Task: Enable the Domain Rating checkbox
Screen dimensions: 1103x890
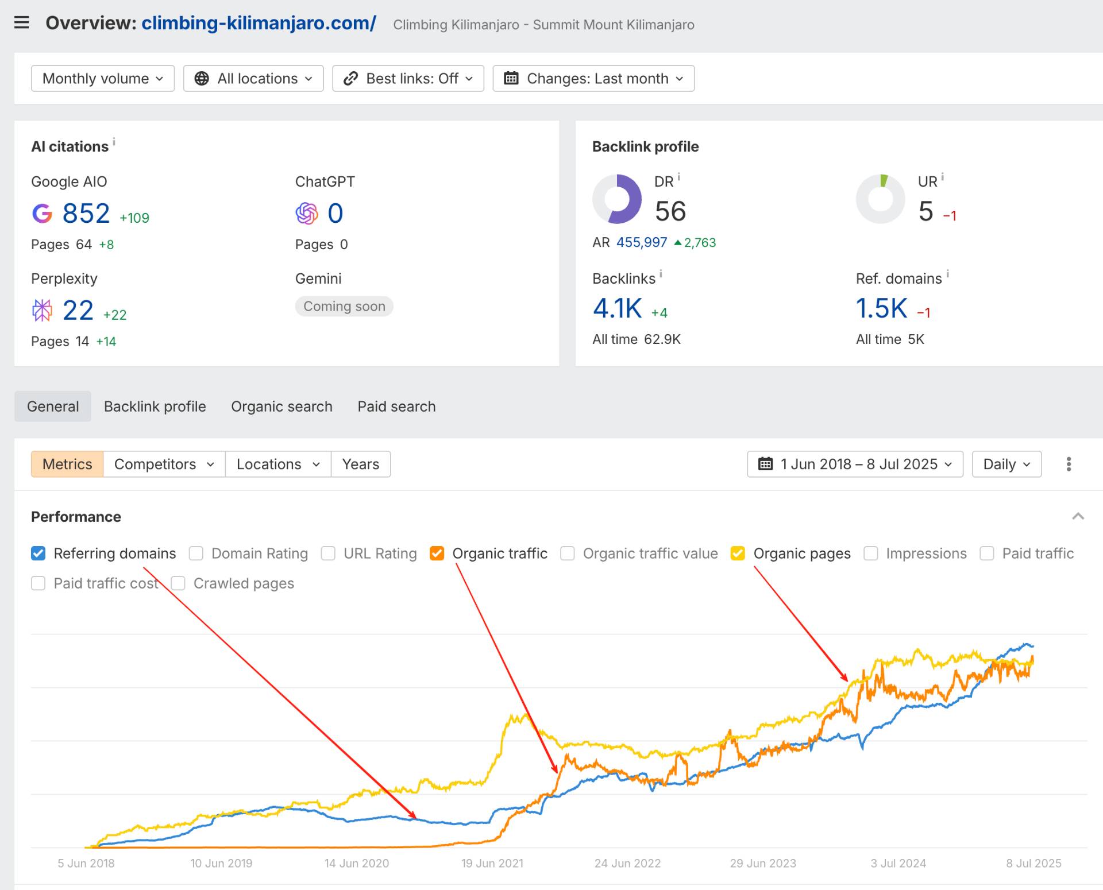Action: [x=196, y=553]
